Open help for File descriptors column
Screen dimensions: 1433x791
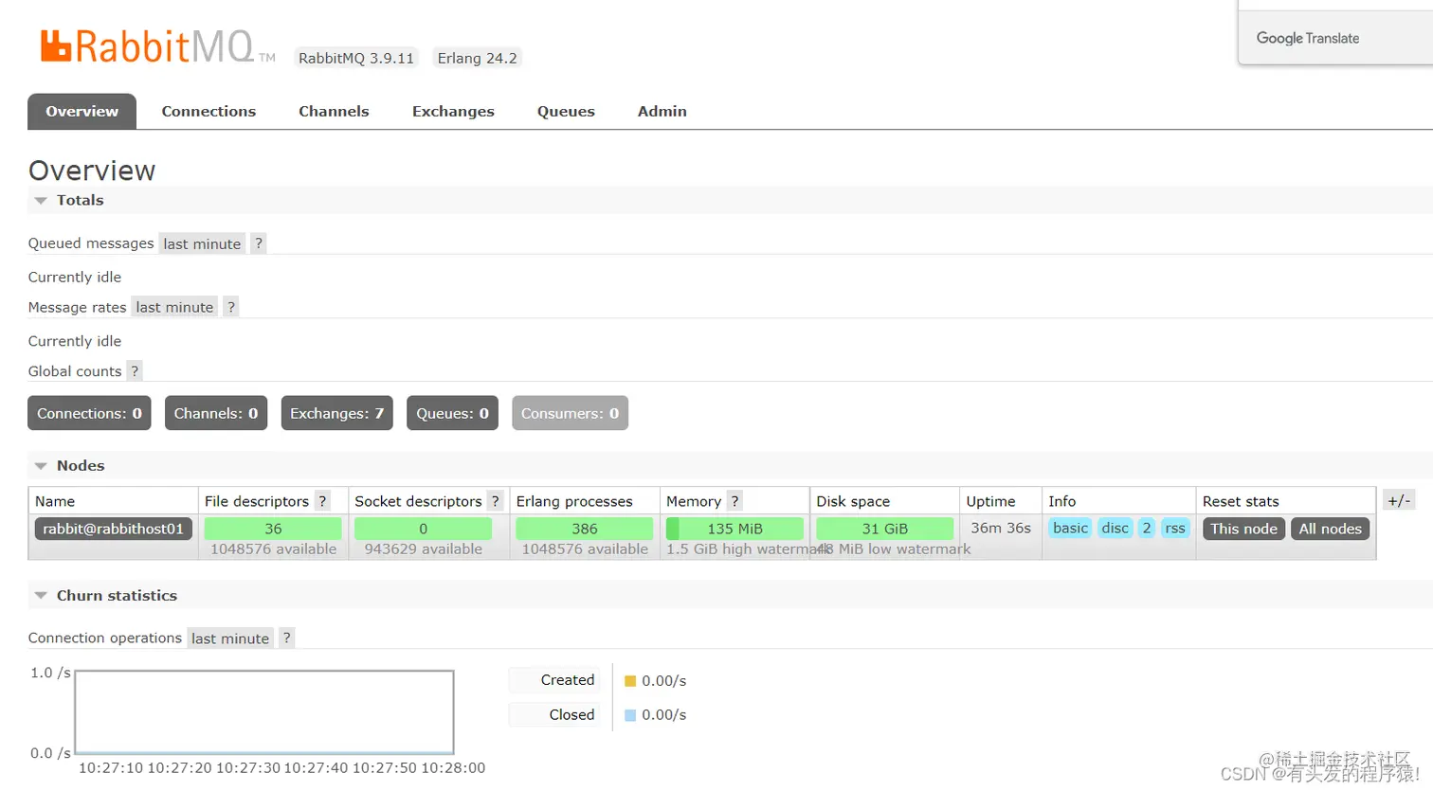322,501
